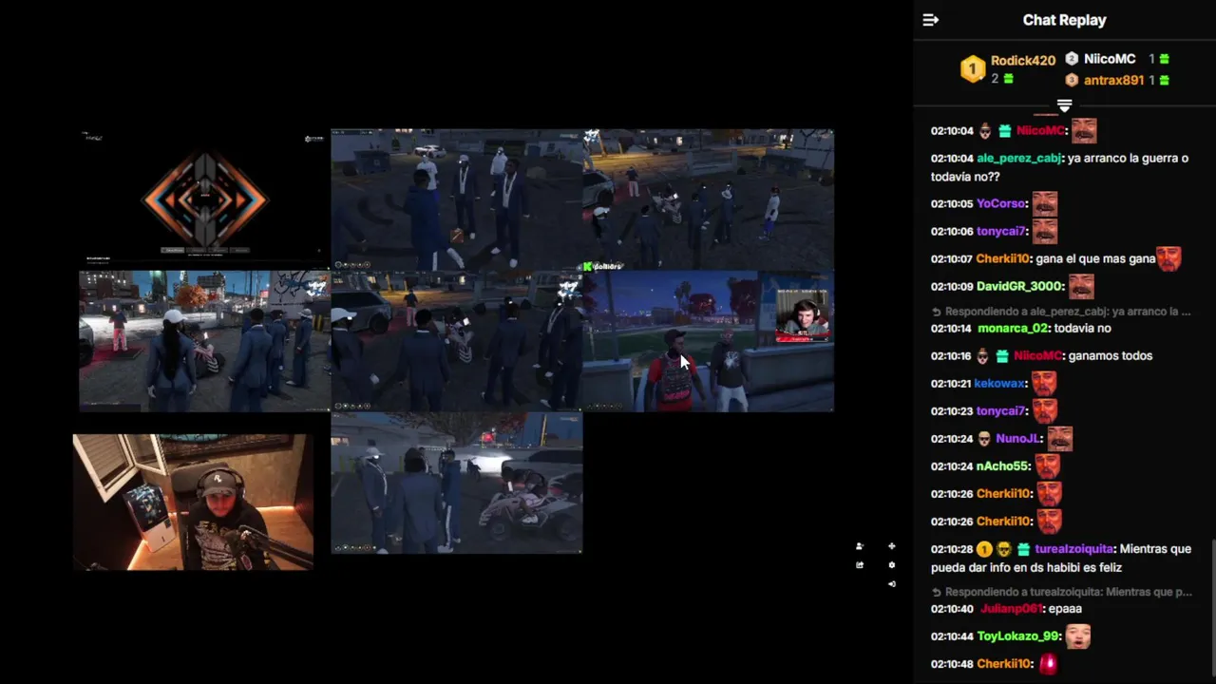Click username kekowax in chat
Viewport: 1216px width, 684px height.
point(999,384)
